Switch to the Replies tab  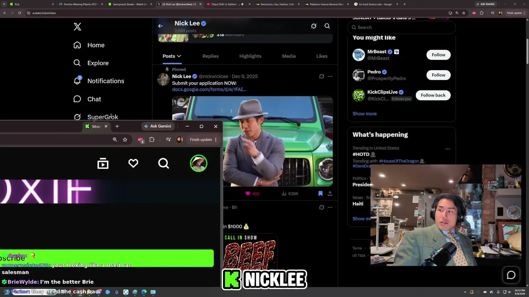click(x=210, y=56)
